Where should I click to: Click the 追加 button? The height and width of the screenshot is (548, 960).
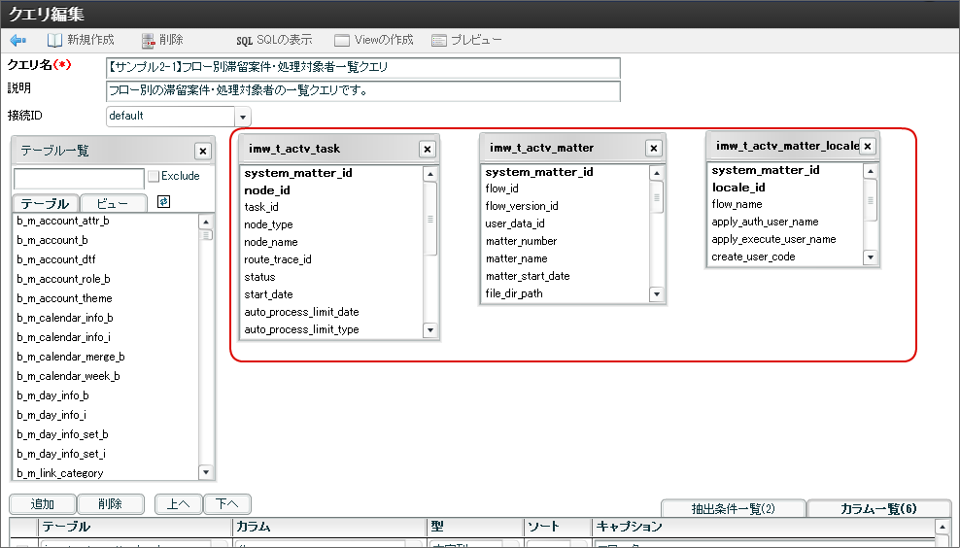point(42,504)
